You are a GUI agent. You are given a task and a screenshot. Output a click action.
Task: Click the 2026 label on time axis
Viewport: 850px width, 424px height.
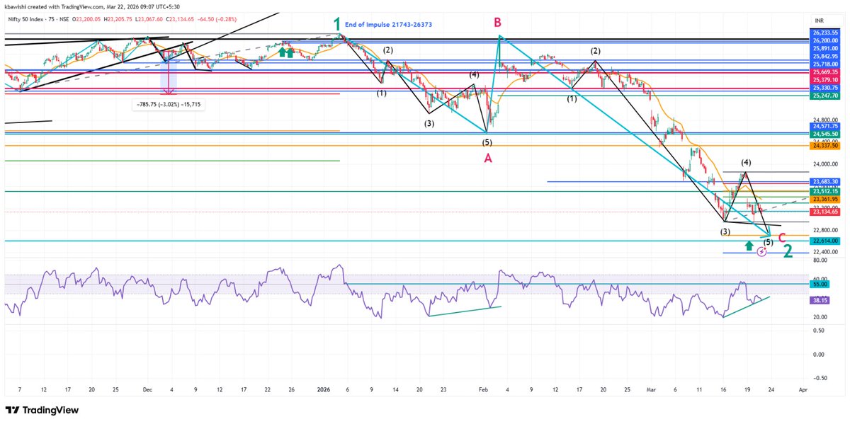pyautogui.click(x=324, y=389)
